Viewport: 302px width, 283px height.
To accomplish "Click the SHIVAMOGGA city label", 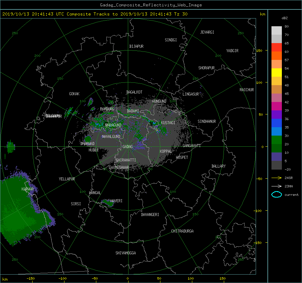I will 125,253.
